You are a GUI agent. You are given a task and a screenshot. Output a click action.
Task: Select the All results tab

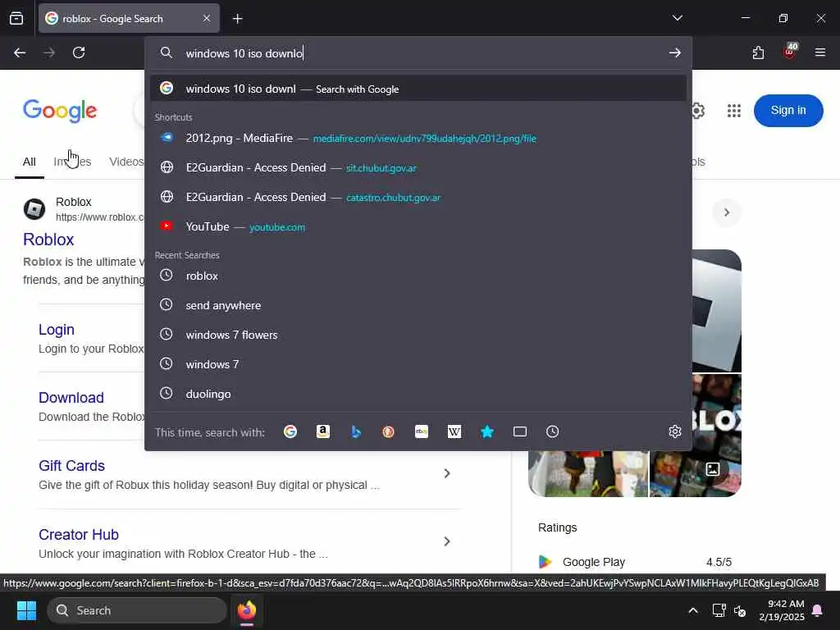pos(30,162)
